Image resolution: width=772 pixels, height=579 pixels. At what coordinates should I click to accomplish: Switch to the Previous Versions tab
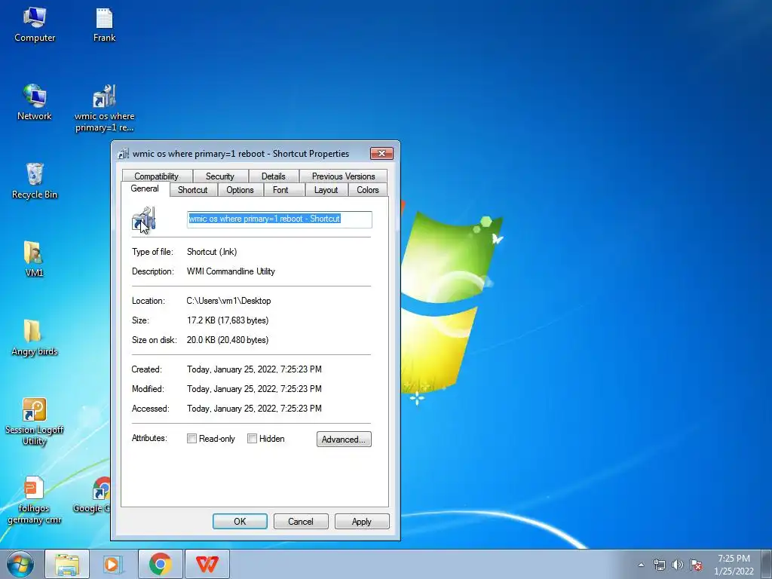tap(343, 176)
